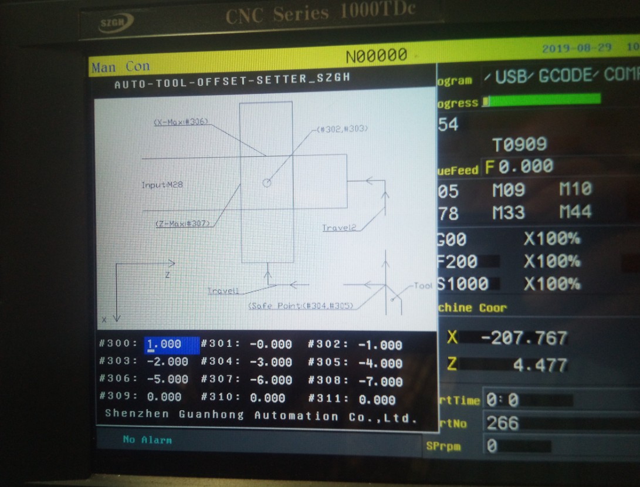Click the Tool label in diagram

[x=422, y=286]
